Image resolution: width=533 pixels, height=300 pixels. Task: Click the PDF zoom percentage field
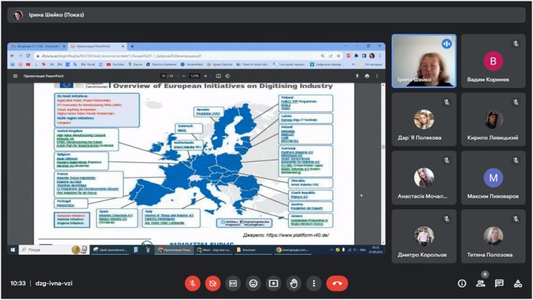click(194, 76)
